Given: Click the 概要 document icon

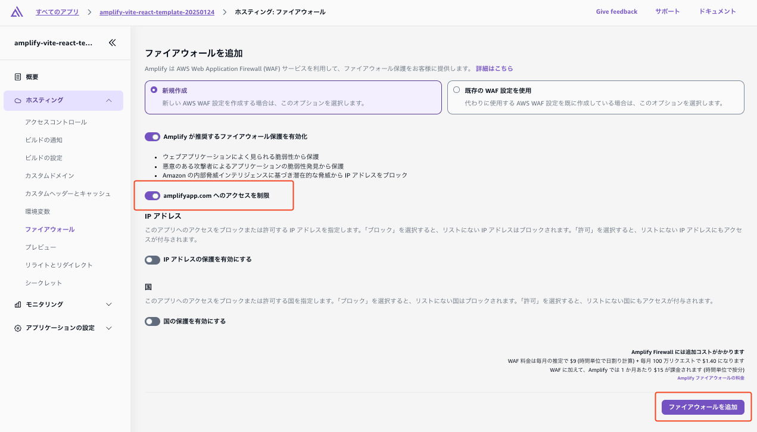Looking at the screenshot, I should [x=18, y=77].
